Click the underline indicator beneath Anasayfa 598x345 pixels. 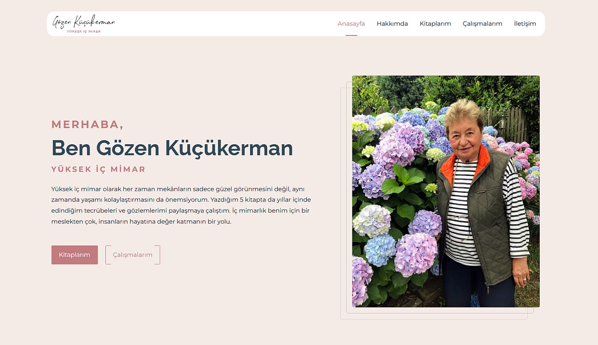[x=351, y=35]
